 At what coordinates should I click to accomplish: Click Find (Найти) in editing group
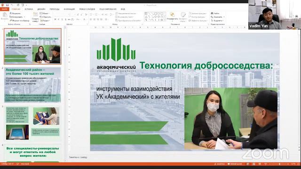(215, 13)
